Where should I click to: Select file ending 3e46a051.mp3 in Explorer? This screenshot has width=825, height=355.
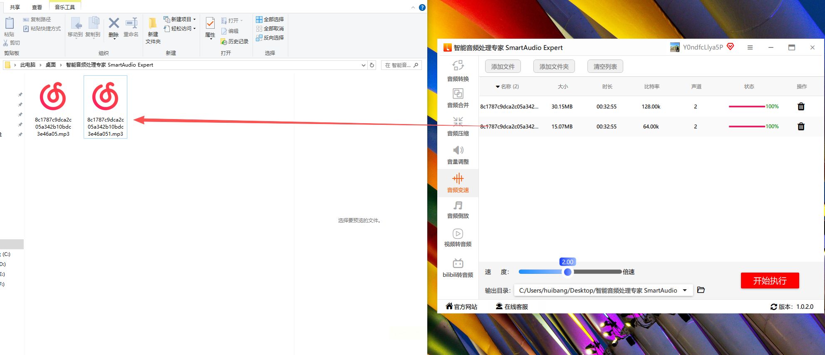[106, 107]
